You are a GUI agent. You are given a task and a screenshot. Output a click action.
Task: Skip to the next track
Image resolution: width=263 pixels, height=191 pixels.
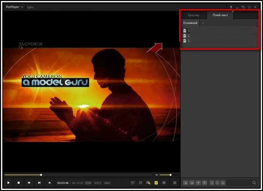[39, 183]
